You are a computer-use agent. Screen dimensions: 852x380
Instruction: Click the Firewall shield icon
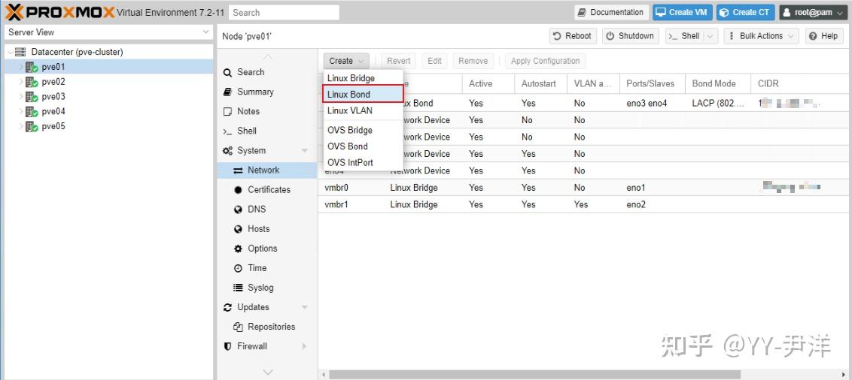click(x=227, y=346)
